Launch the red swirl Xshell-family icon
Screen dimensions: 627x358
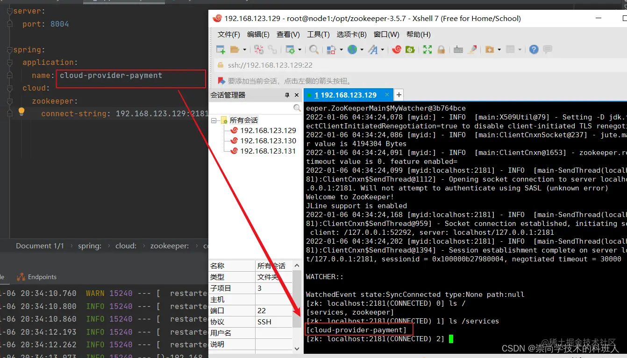click(x=397, y=49)
